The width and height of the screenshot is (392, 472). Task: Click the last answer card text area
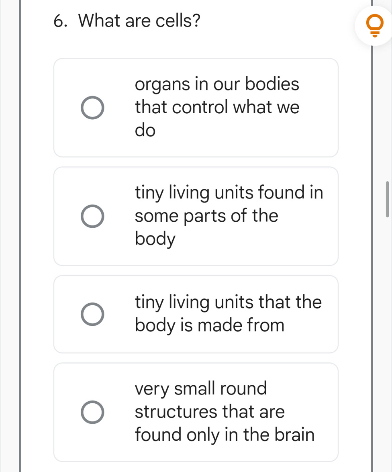pyautogui.click(x=224, y=411)
